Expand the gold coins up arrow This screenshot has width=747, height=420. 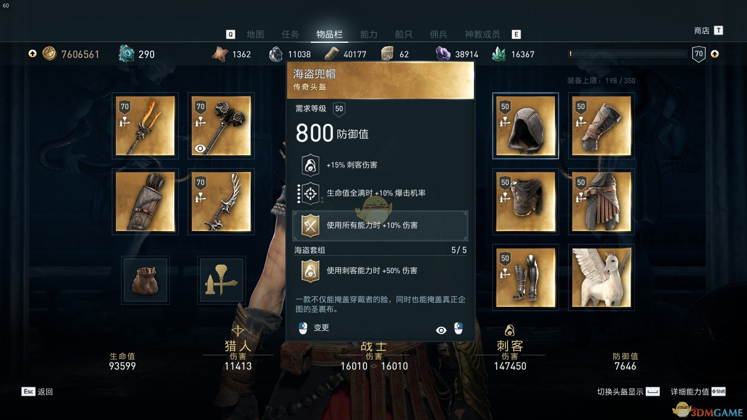(33, 54)
